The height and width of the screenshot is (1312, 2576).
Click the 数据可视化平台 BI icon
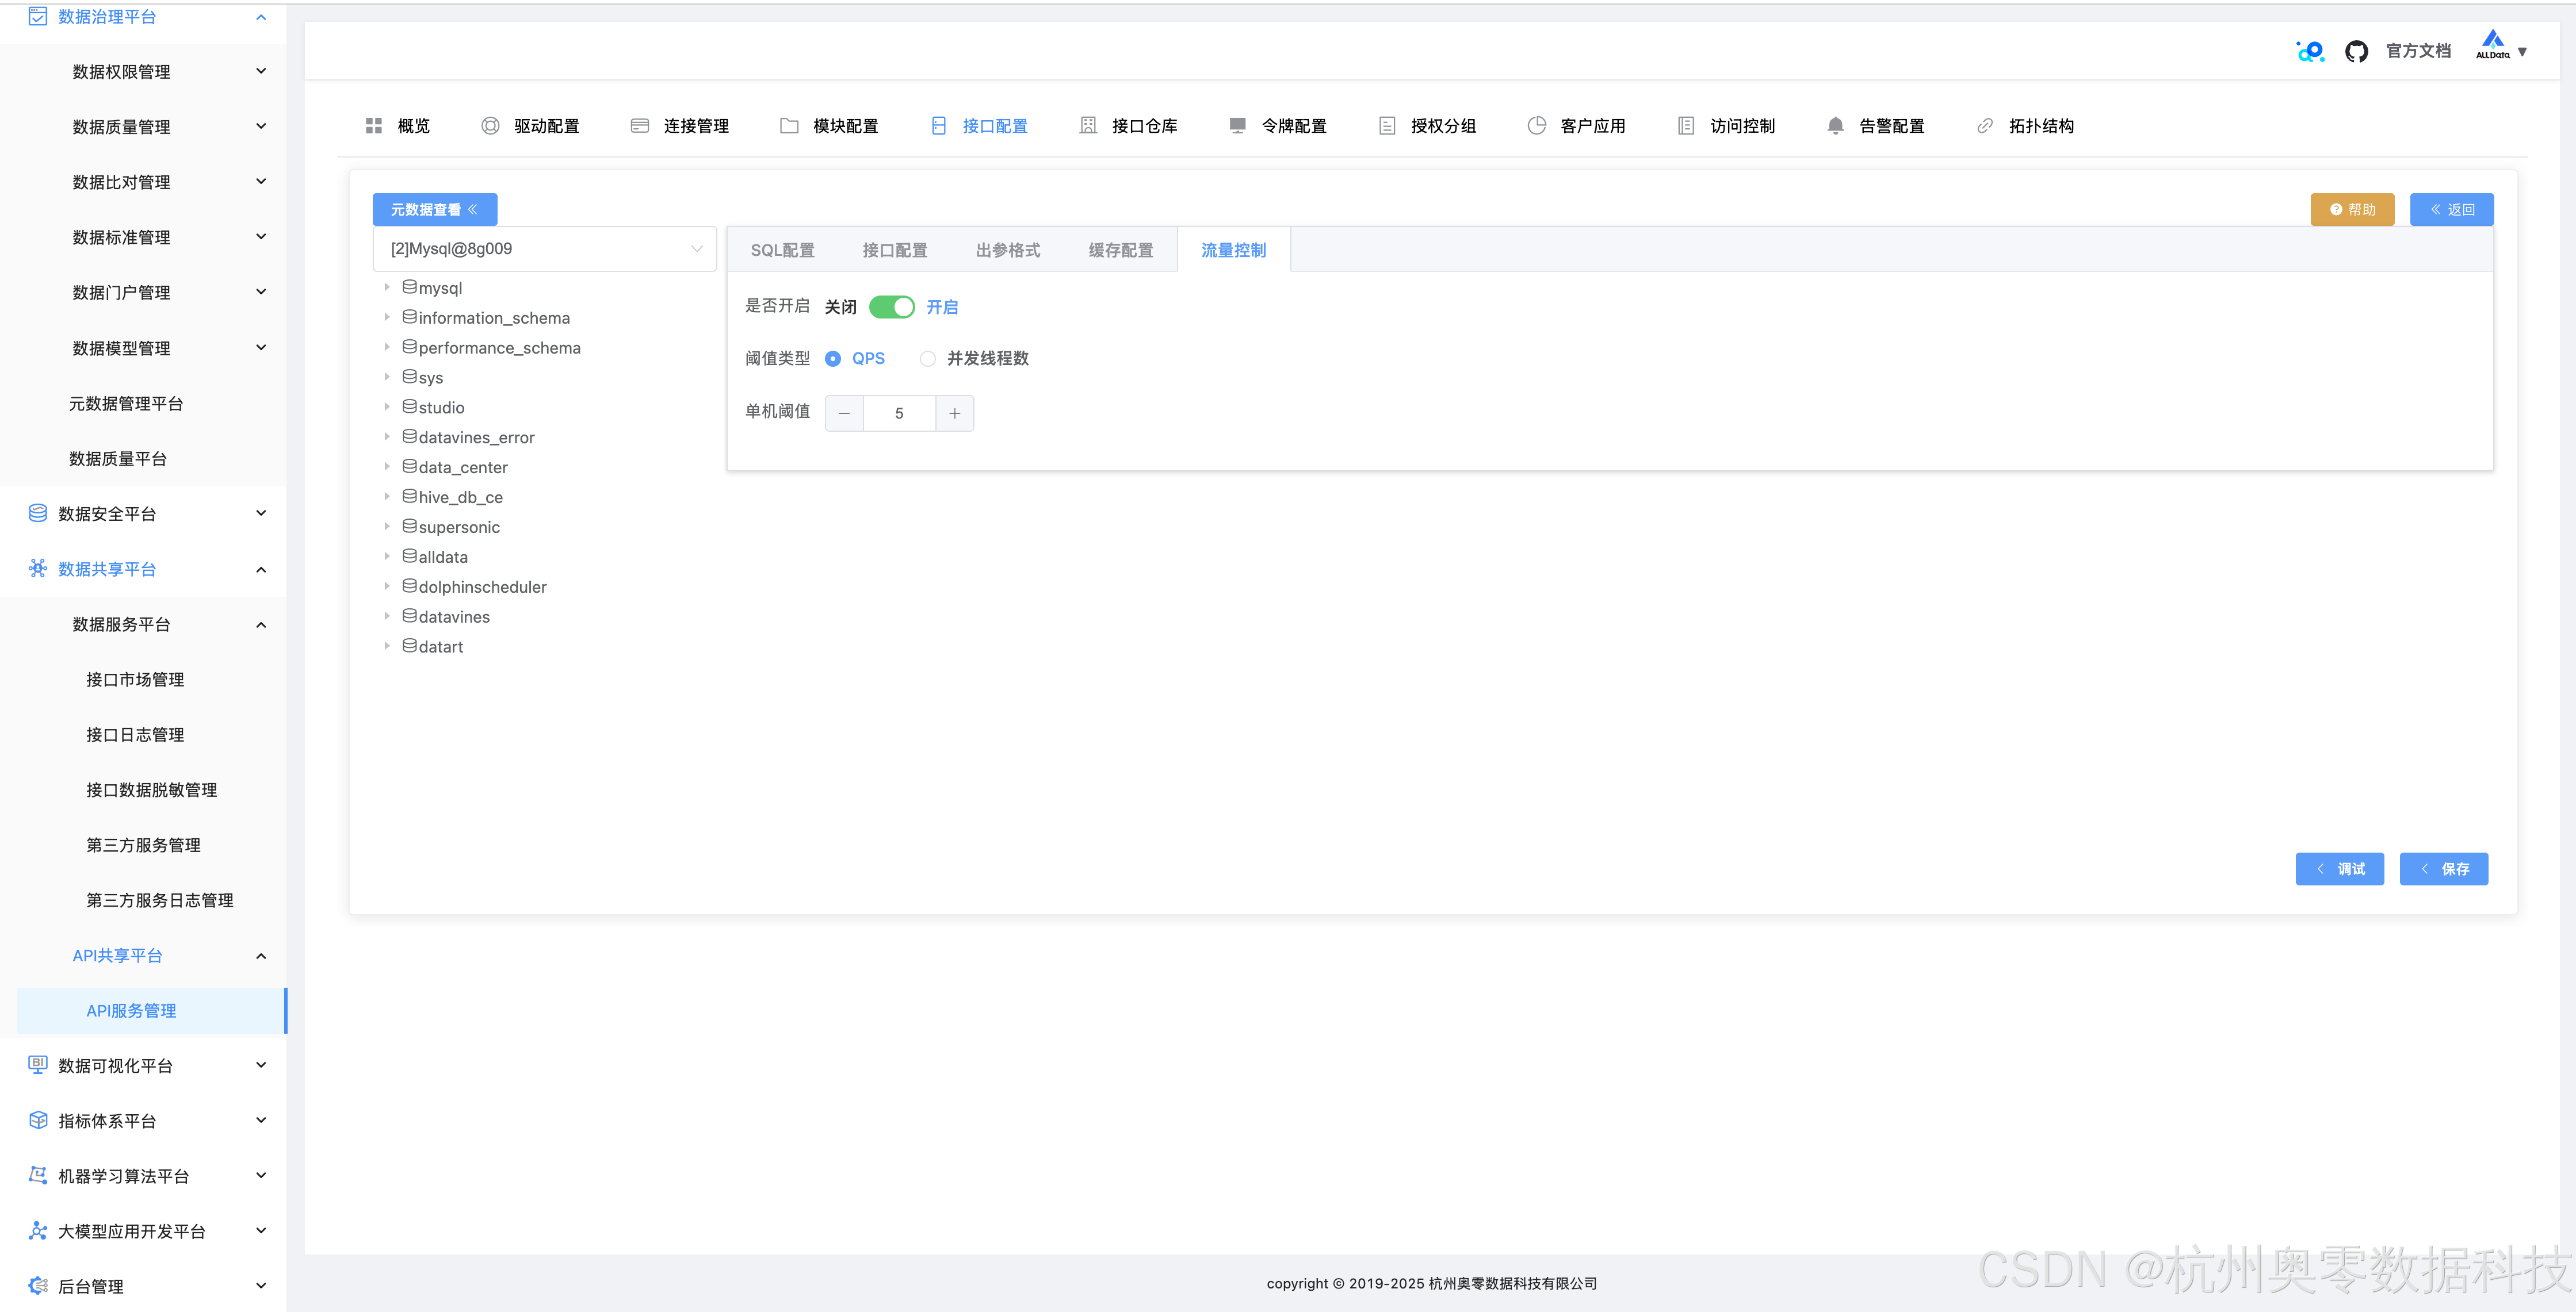(38, 1065)
